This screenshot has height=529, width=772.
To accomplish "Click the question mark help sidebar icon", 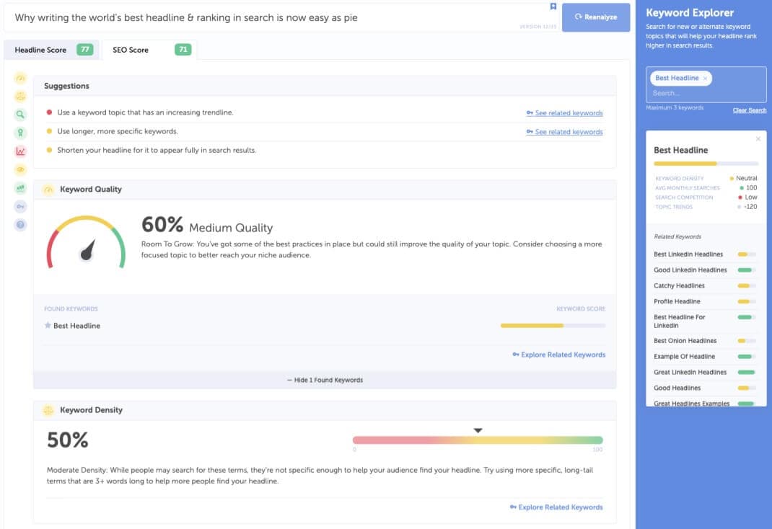I will [20, 225].
